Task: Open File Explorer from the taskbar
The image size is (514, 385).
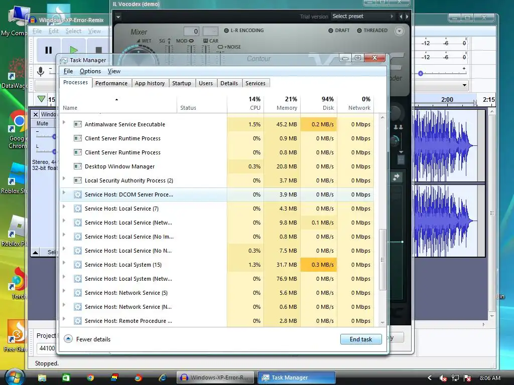Action: (42, 377)
